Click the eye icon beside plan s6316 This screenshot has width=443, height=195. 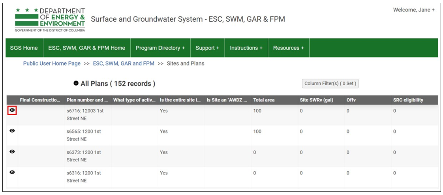tap(12, 172)
